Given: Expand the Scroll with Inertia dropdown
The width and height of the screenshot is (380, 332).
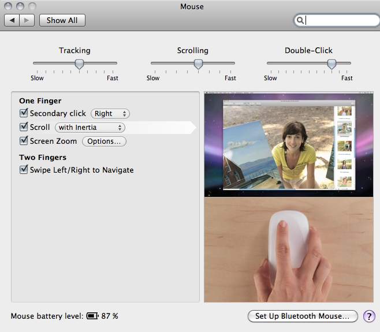Looking at the screenshot, I should (x=90, y=128).
